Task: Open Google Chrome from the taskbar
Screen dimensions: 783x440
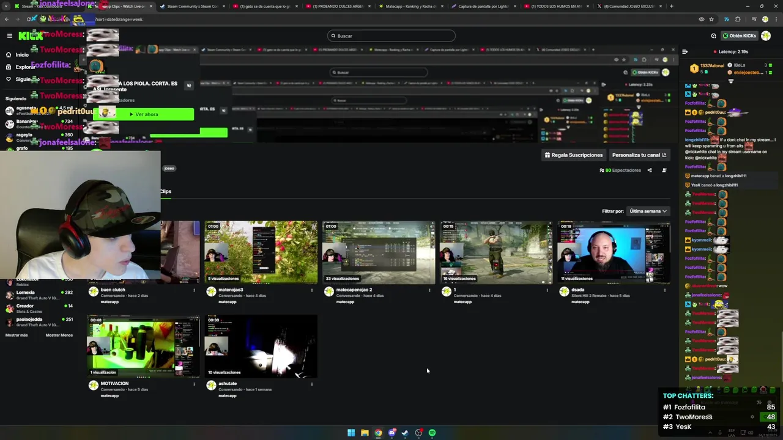Action: tap(378, 433)
